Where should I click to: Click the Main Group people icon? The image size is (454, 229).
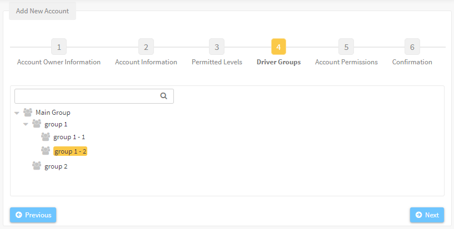click(x=28, y=113)
